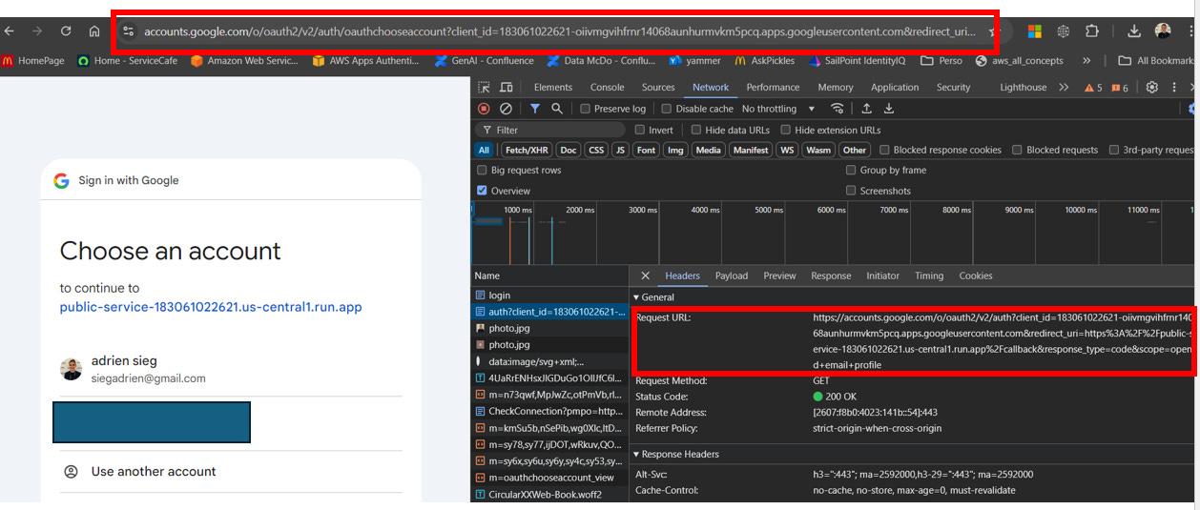The height and width of the screenshot is (510, 1200).
Task: Click the network Filter input field
Action: [x=550, y=130]
